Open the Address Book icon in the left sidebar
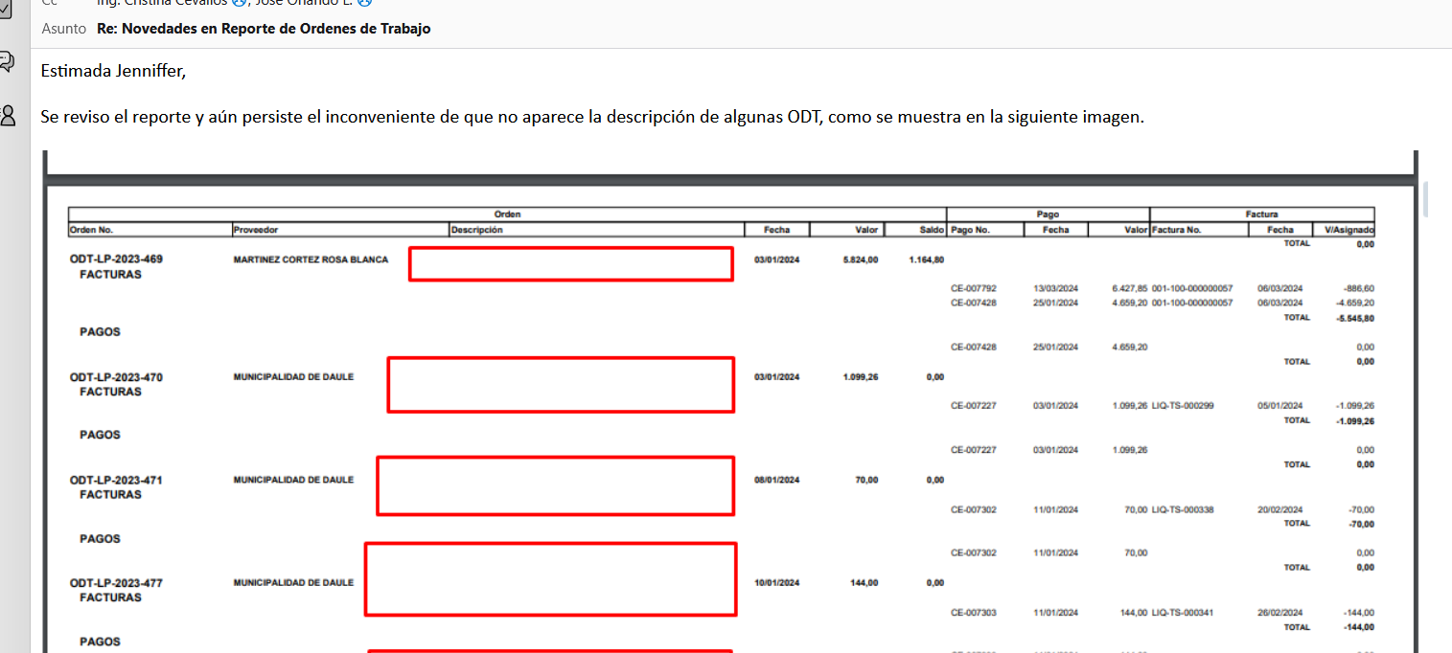 [8, 116]
